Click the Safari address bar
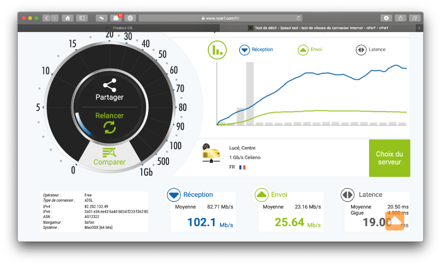This screenshot has width=441, height=265. click(x=220, y=18)
